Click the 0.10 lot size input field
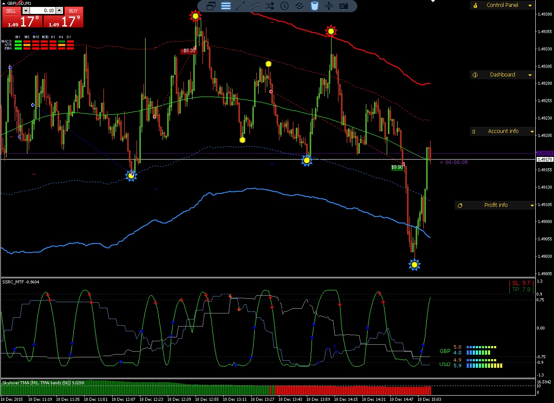Screen dimensions: 554x403 point(43,11)
